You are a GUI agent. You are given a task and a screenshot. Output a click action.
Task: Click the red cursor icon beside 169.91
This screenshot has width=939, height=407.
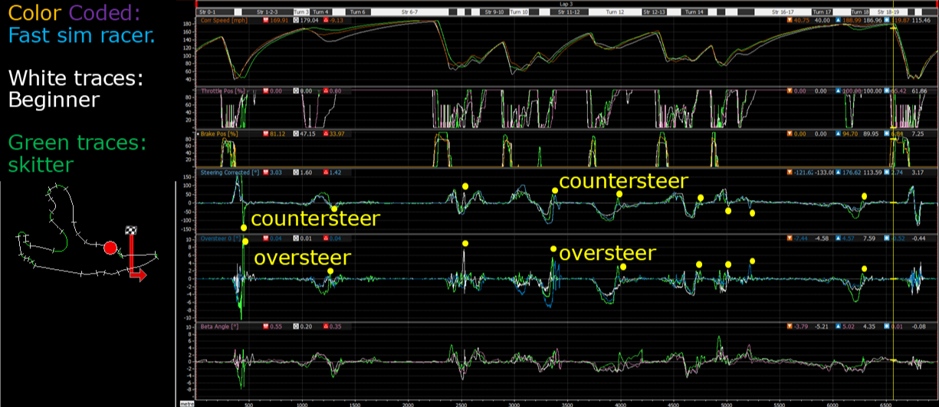pos(266,21)
